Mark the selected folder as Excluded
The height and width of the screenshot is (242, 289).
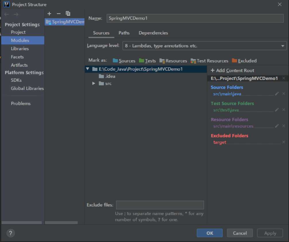[244, 61]
